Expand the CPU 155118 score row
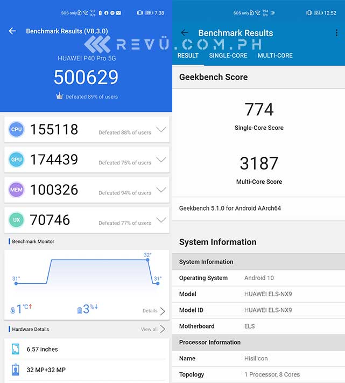This screenshot has width=345, height=383. pos(87,129)
